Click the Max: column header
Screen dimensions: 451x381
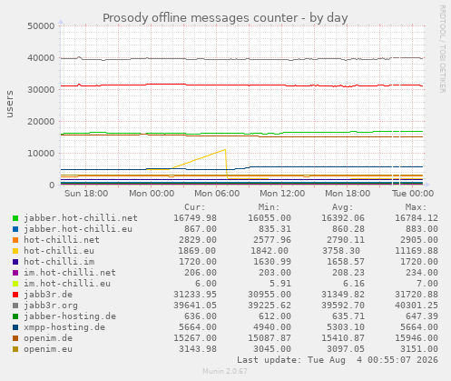click(x=416, y=207)
